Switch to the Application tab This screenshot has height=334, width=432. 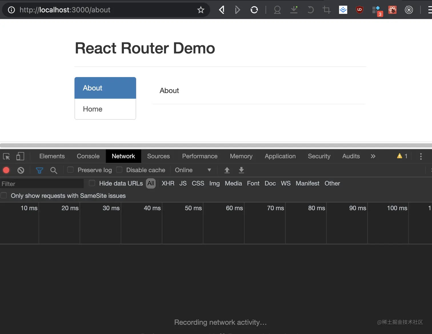[280, 156]
